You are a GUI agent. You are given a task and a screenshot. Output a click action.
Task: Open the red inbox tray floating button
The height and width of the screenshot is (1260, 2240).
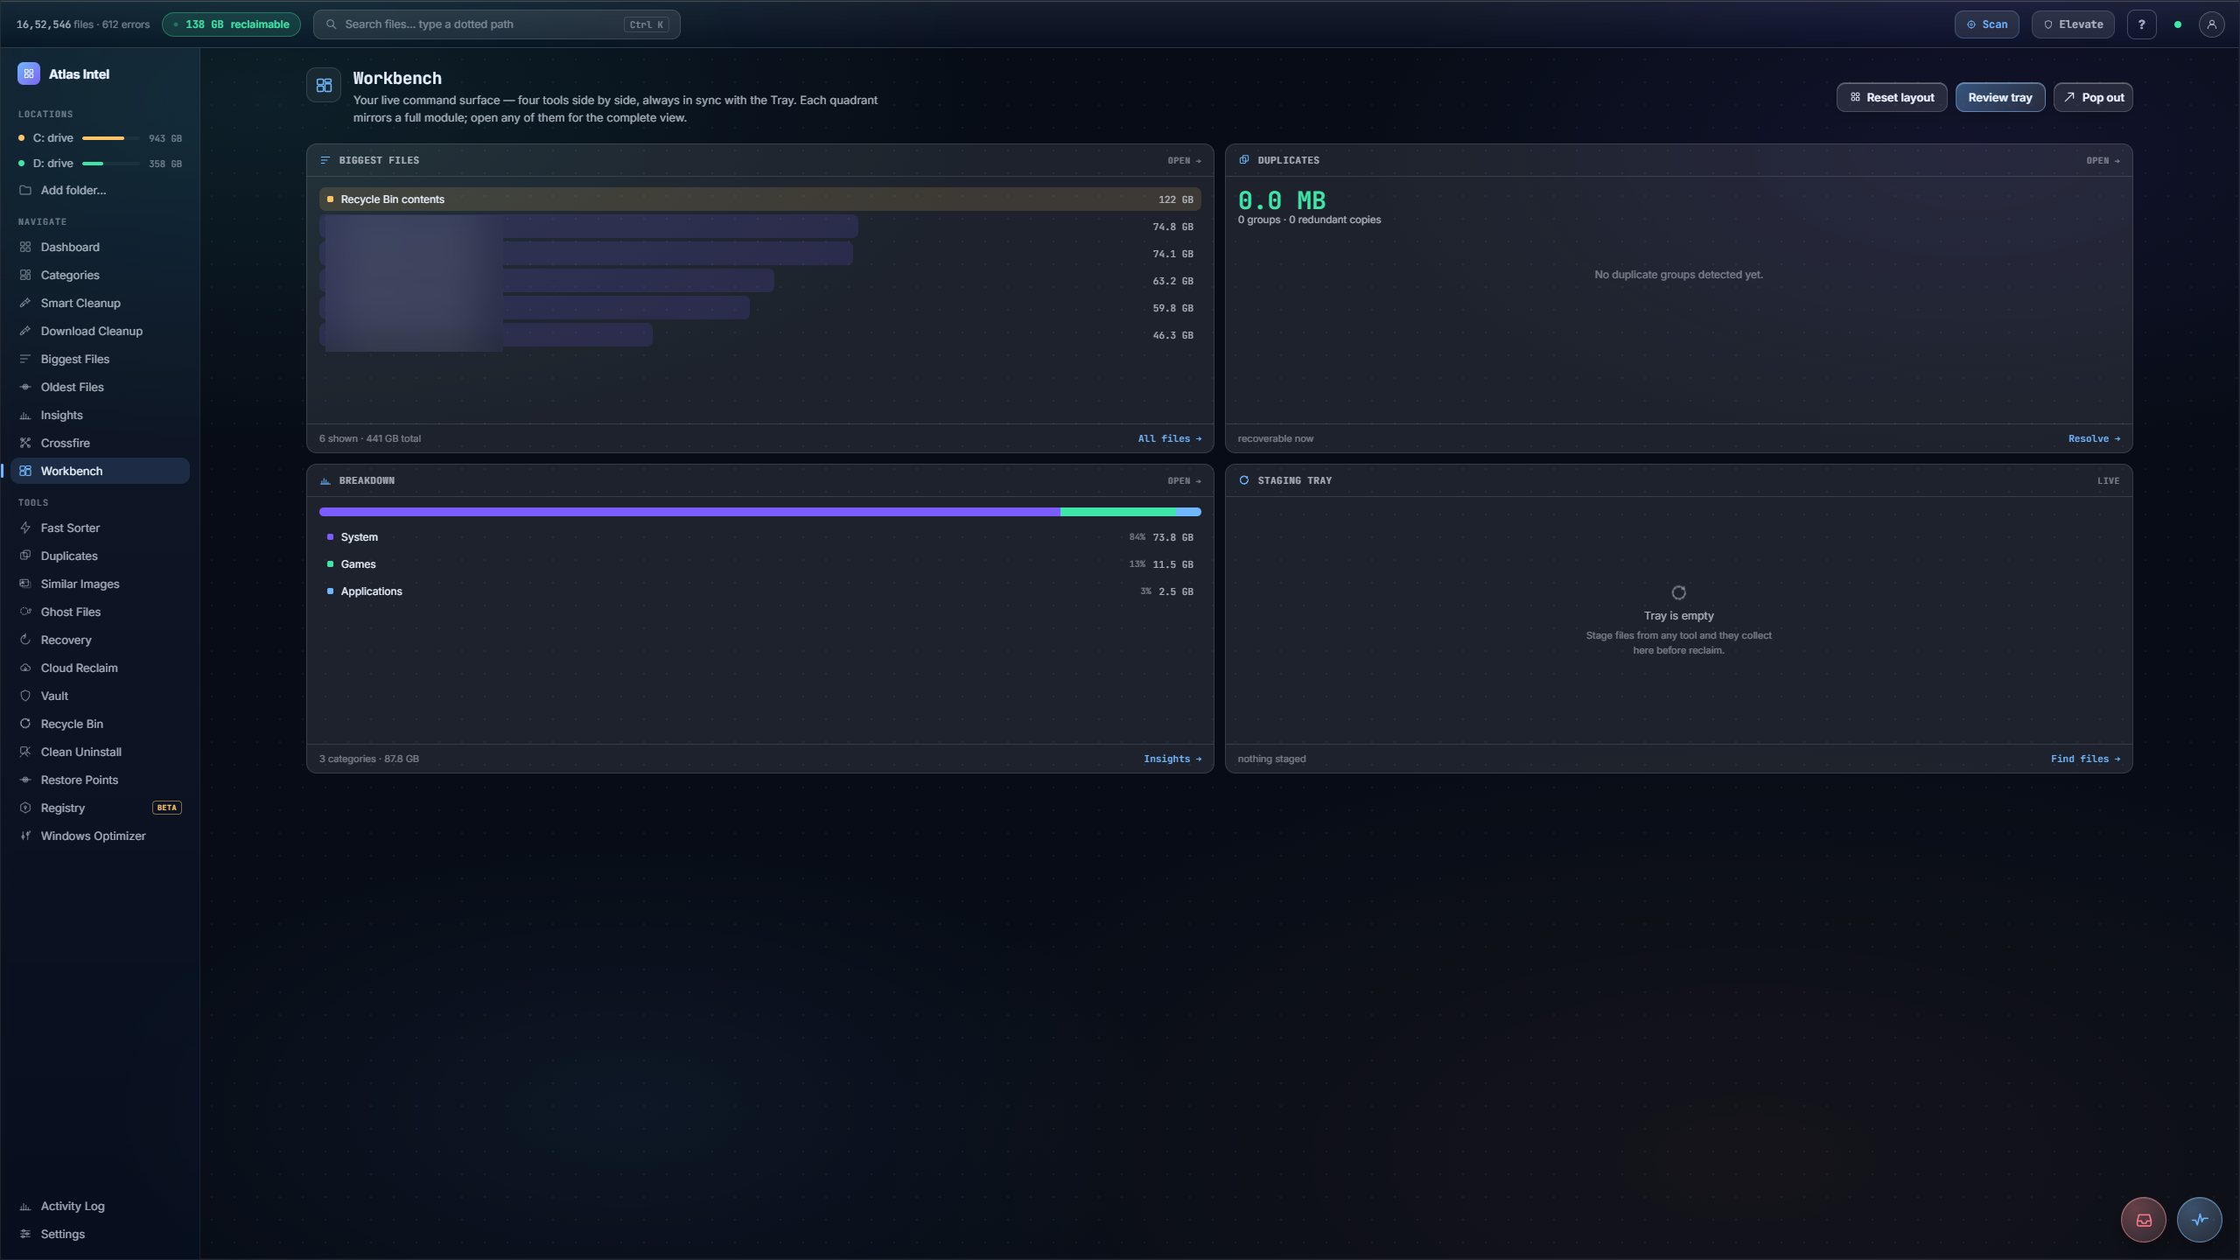coord(2144,1220)
